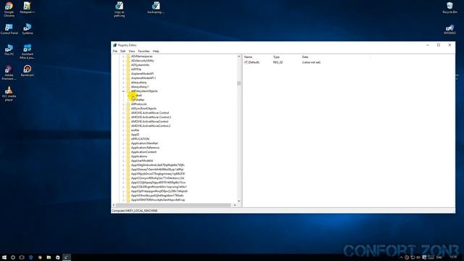Click the tree vertical scrollbar thumb
The image size is (464, 261).
click(x=239, y=83)
